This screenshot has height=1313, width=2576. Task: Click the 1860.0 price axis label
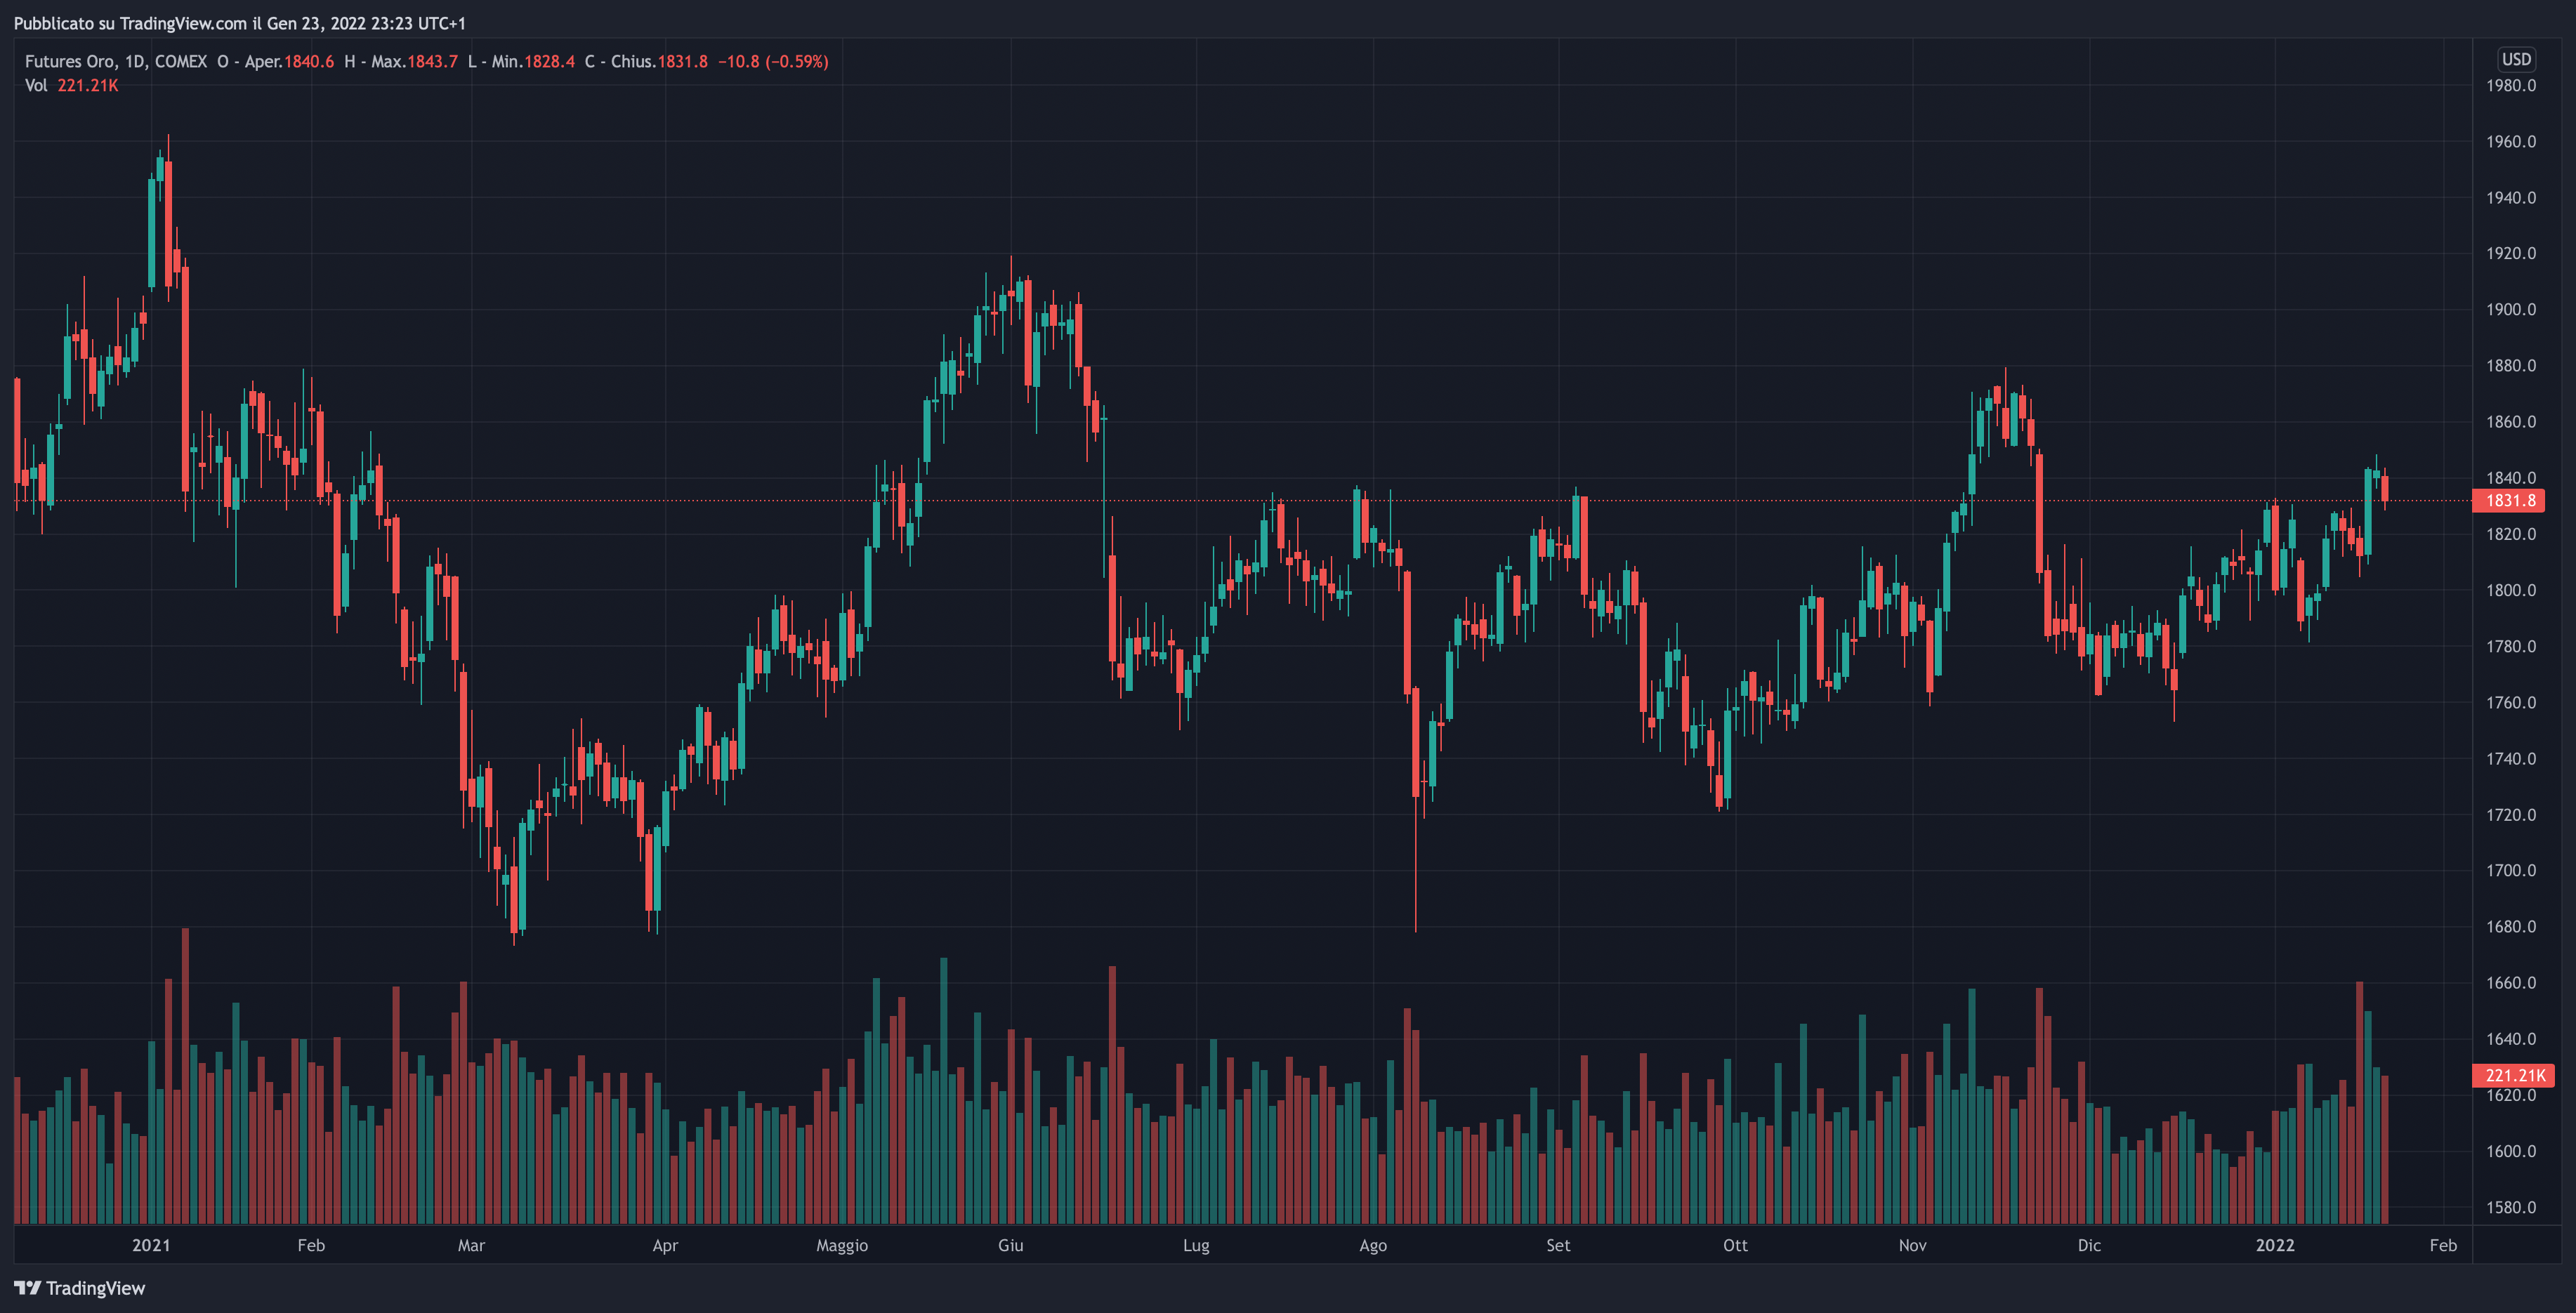pos(2511,422)
